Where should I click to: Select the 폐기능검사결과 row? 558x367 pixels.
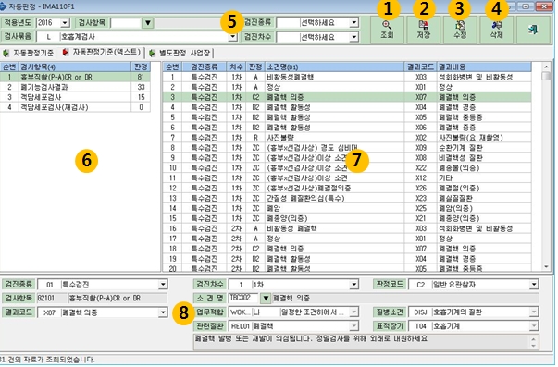click(75, 87)
